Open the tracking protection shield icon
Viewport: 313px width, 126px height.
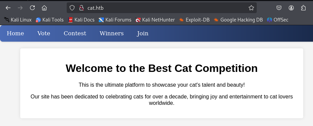coord(72,8)
